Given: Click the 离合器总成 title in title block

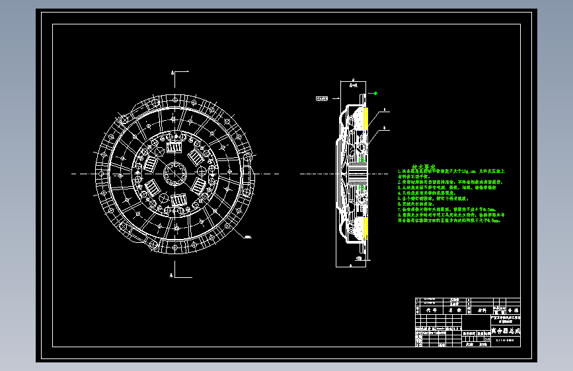Looking at the screenshot, I should tap(506, 331).
